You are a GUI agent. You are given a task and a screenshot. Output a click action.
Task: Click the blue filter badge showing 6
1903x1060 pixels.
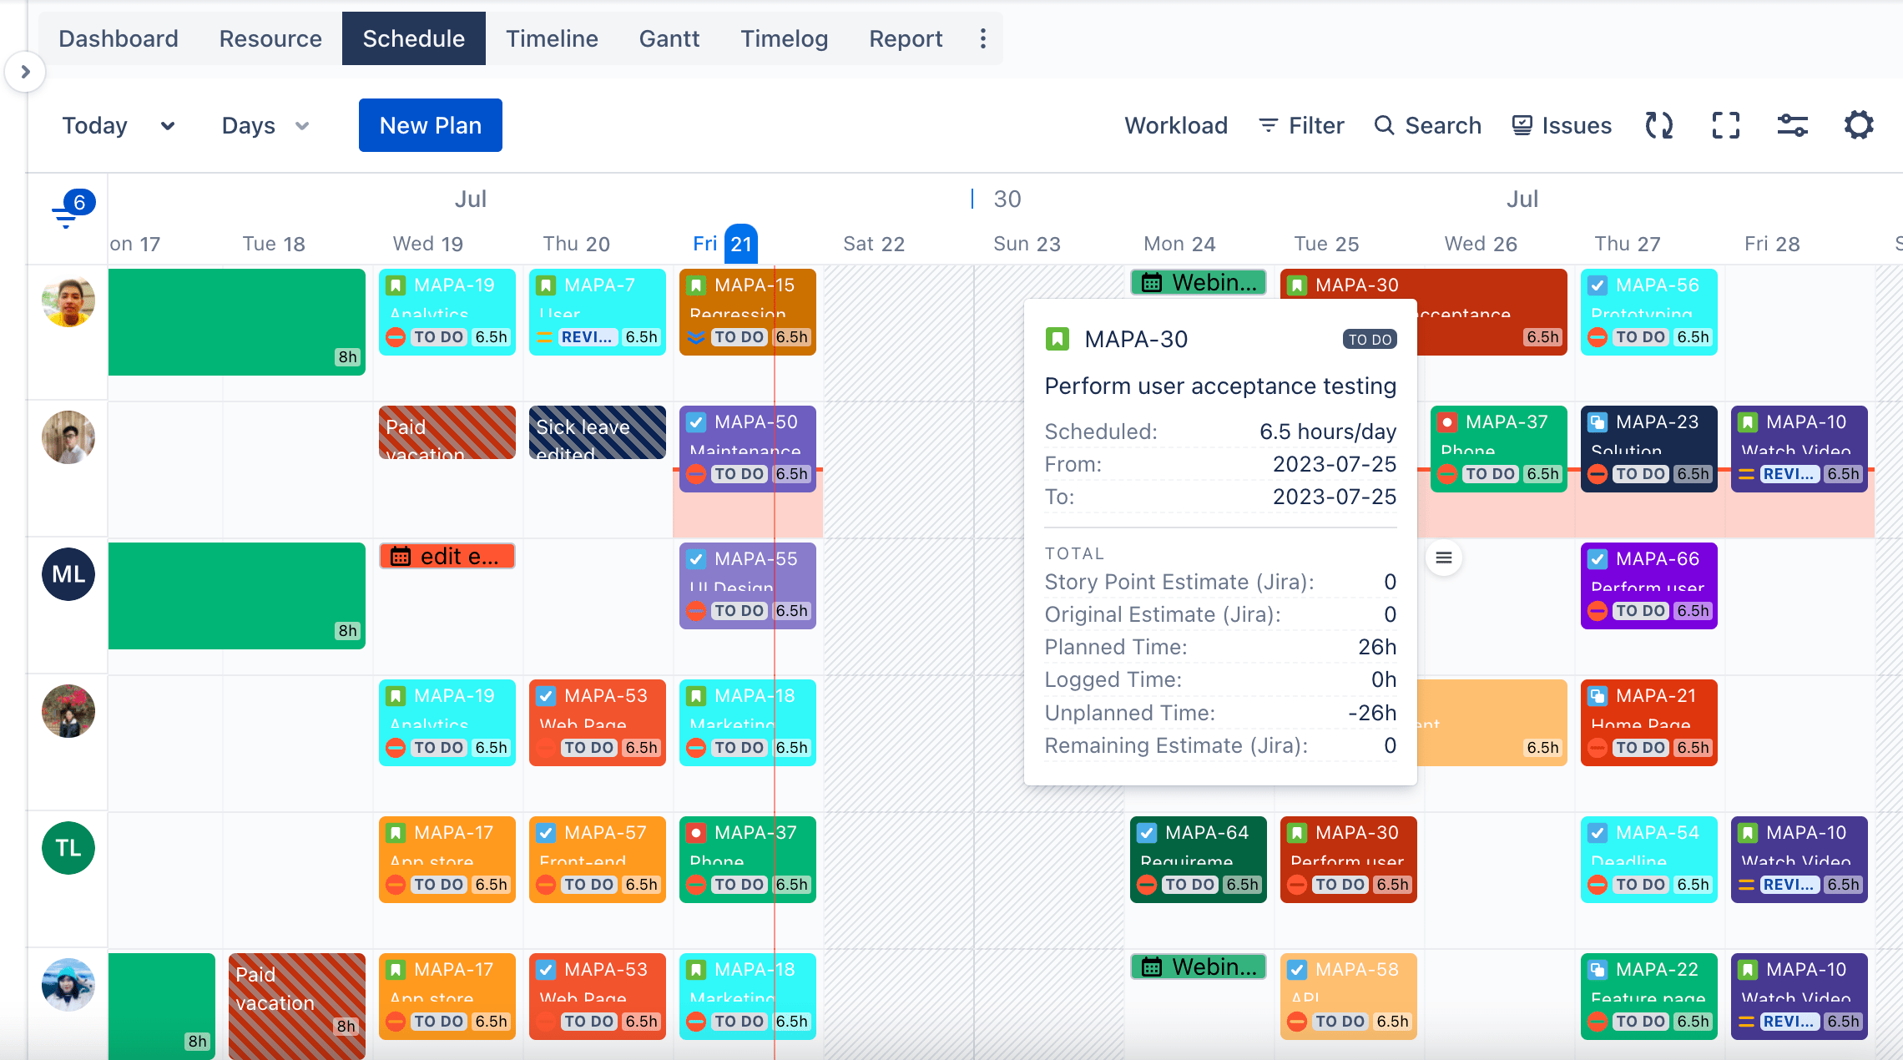pyautogui.click(x=79, y=201)
